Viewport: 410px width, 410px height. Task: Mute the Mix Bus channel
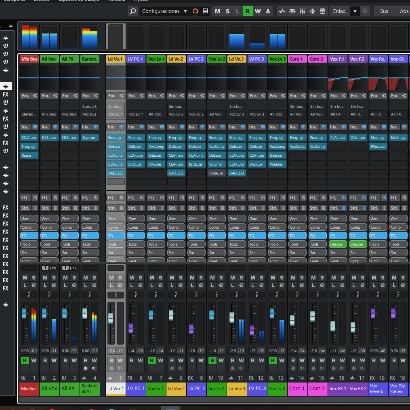pyautogui.click(x=25, y=278)
